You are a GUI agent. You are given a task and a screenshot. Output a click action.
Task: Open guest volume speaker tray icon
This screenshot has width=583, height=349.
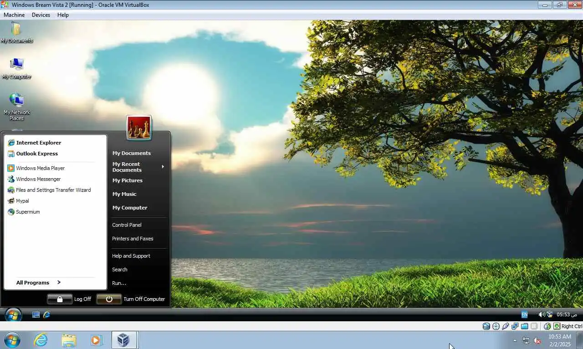point(542,314)
